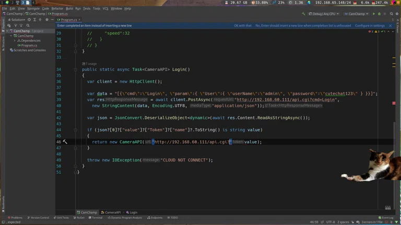This screenshot has height=225, width=401.
Task: Dismiss the completion notification banner
Action: click(x=390, y=26)
